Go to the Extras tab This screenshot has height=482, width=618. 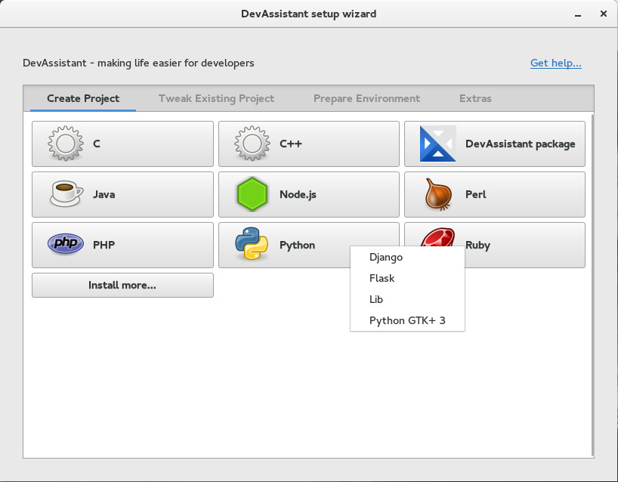[475, 98]
